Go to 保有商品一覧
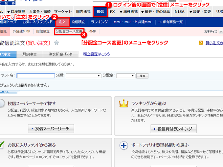This screenshot has width=223, height=167. click(170, 22)
